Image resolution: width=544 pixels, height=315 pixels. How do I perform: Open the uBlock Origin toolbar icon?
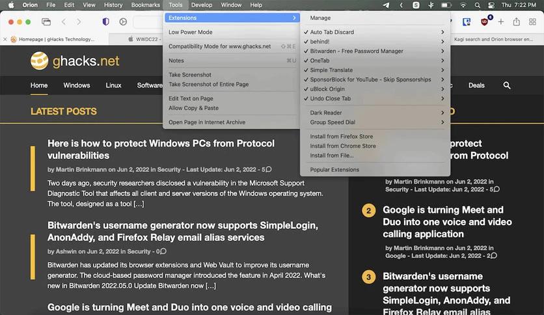[485, 21]
